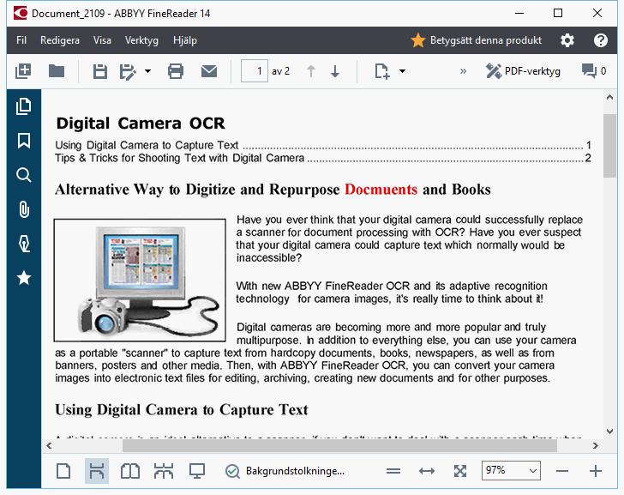This screenshot has height=495, width=624.
Task: Click the Add pages document-plus icon
Action: 382,72
